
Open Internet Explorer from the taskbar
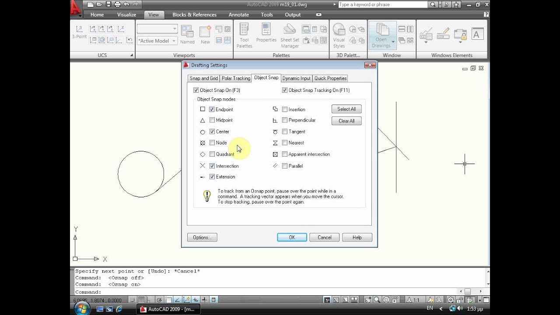[118, 309]
